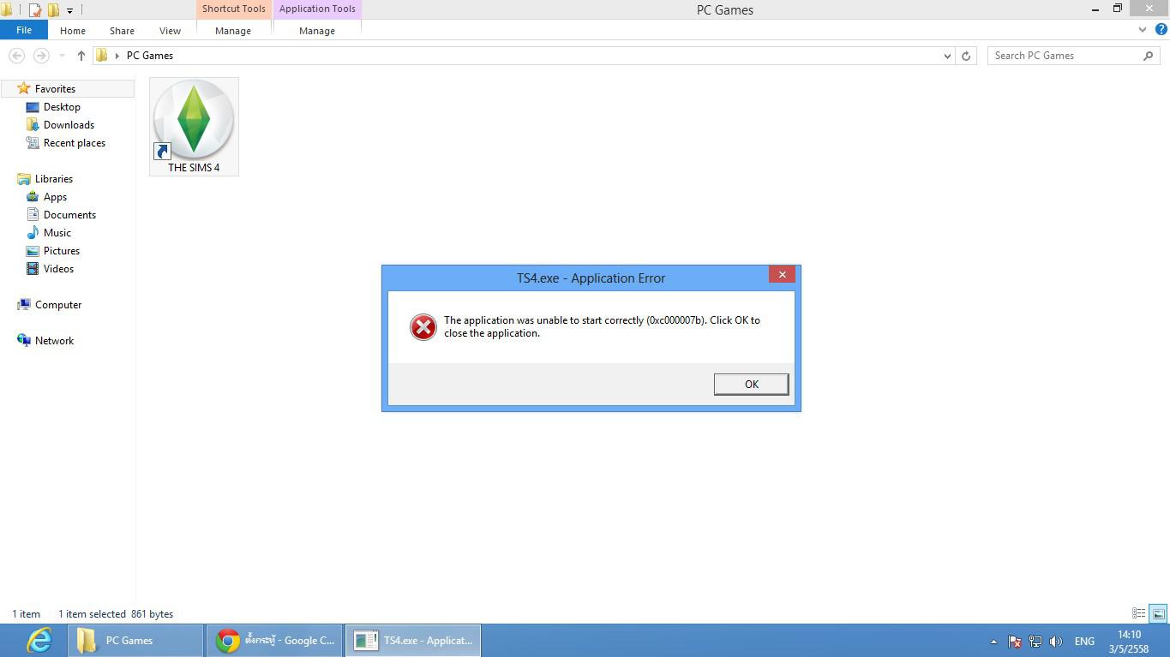Open the File ribbon tab
The height and width of the screenshot is (657, 1170).
(x=24, y=30)
